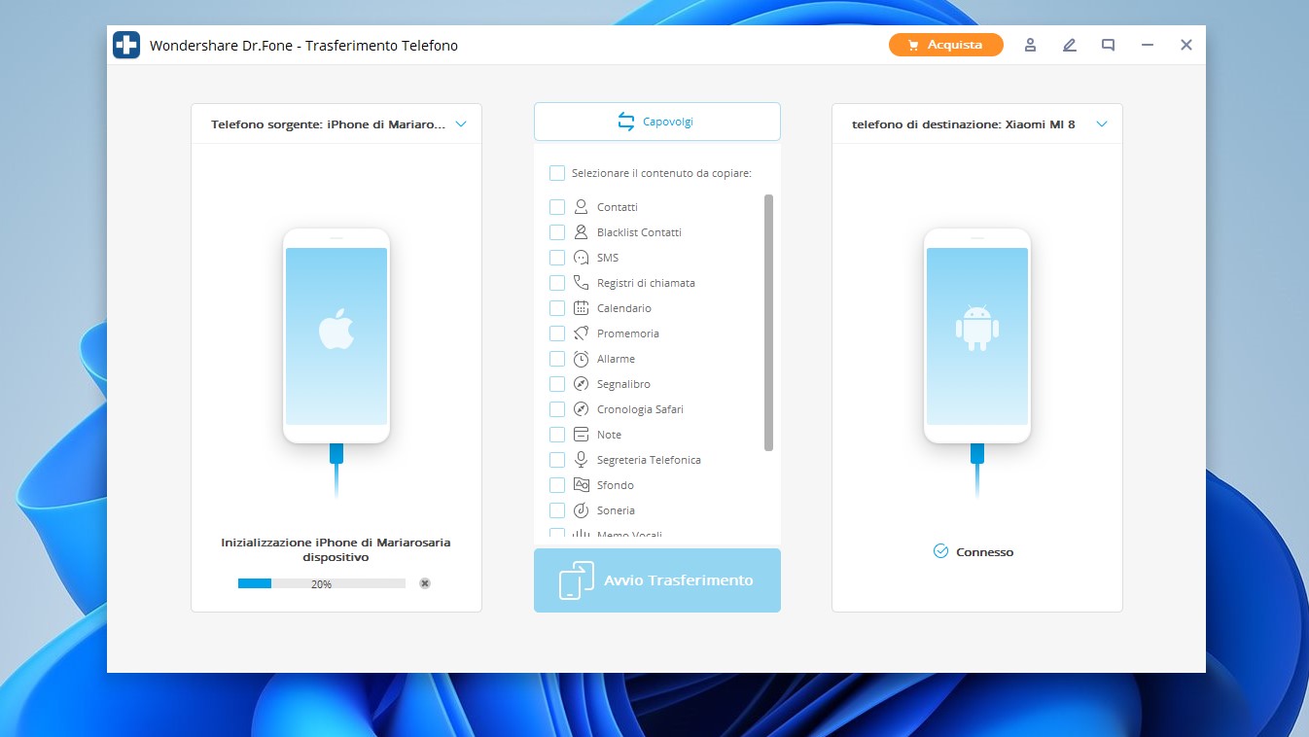Viewport: 1309px width, 737px height.
Task: Enable the Calendario checkbox
Action: [557, 308]
